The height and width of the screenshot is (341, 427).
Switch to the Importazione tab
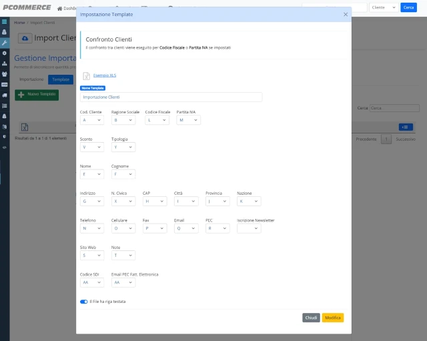(31, 79)
